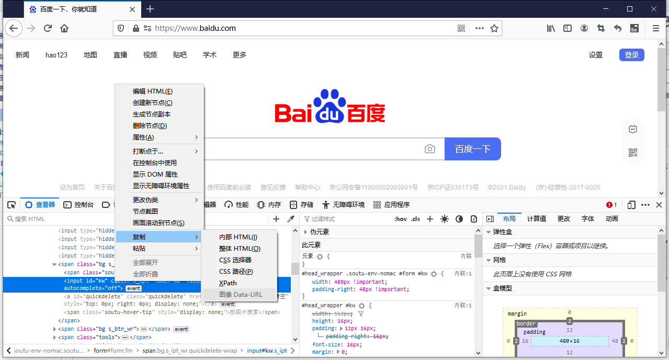Click the shield tracking protection icon
The width and height of the screenshot is (669, 360).
(121, 28)
